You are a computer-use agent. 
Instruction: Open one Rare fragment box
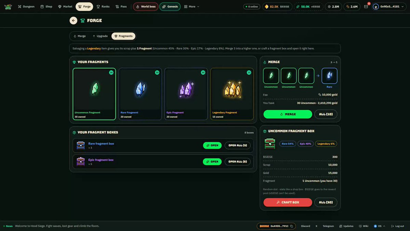click(x=212, y=145)
